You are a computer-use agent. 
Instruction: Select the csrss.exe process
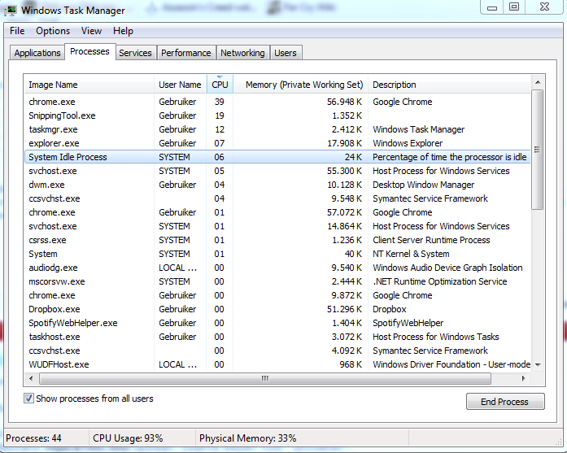(x=277, y=240)
